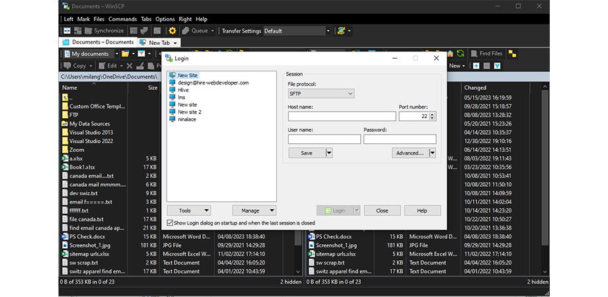The height and width of the screenshot is (297, 608).
Task: Open the Commands menu
Action: coord(122,19)
